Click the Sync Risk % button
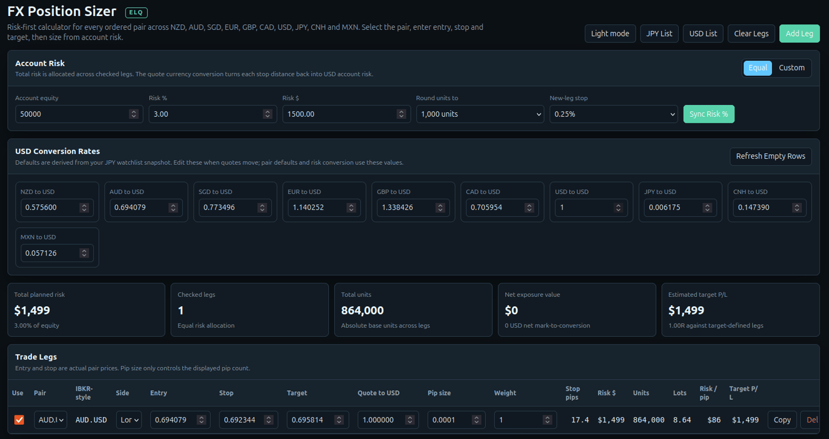 709,114
